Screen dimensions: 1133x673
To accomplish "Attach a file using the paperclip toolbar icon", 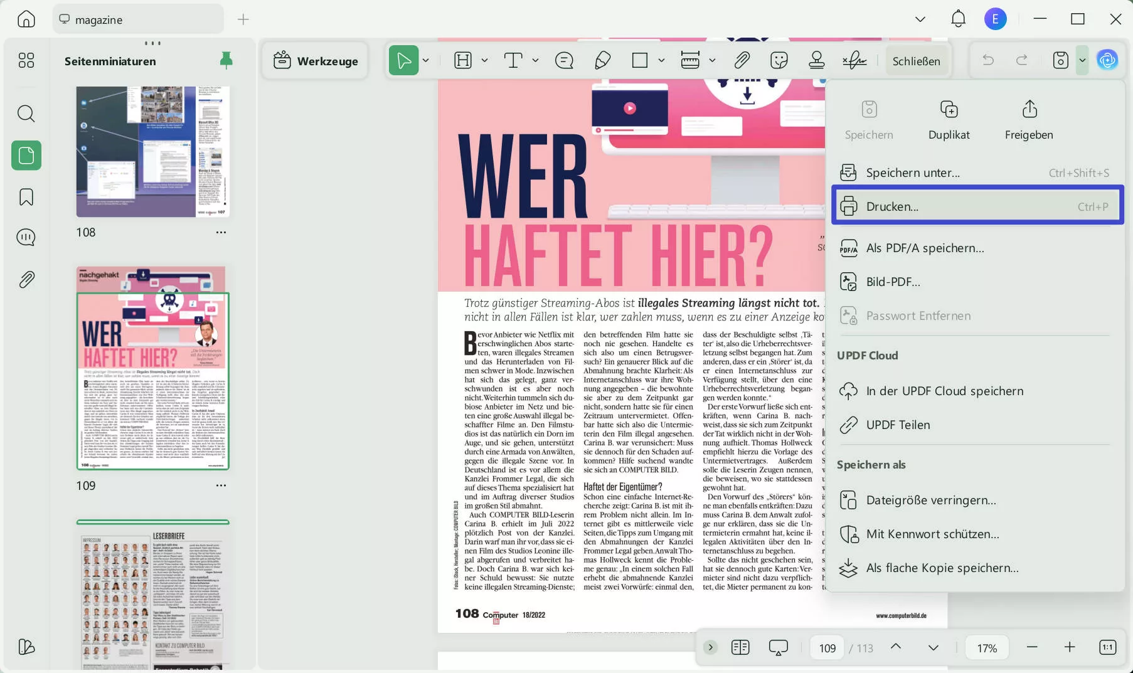I will tap(742, 60).
